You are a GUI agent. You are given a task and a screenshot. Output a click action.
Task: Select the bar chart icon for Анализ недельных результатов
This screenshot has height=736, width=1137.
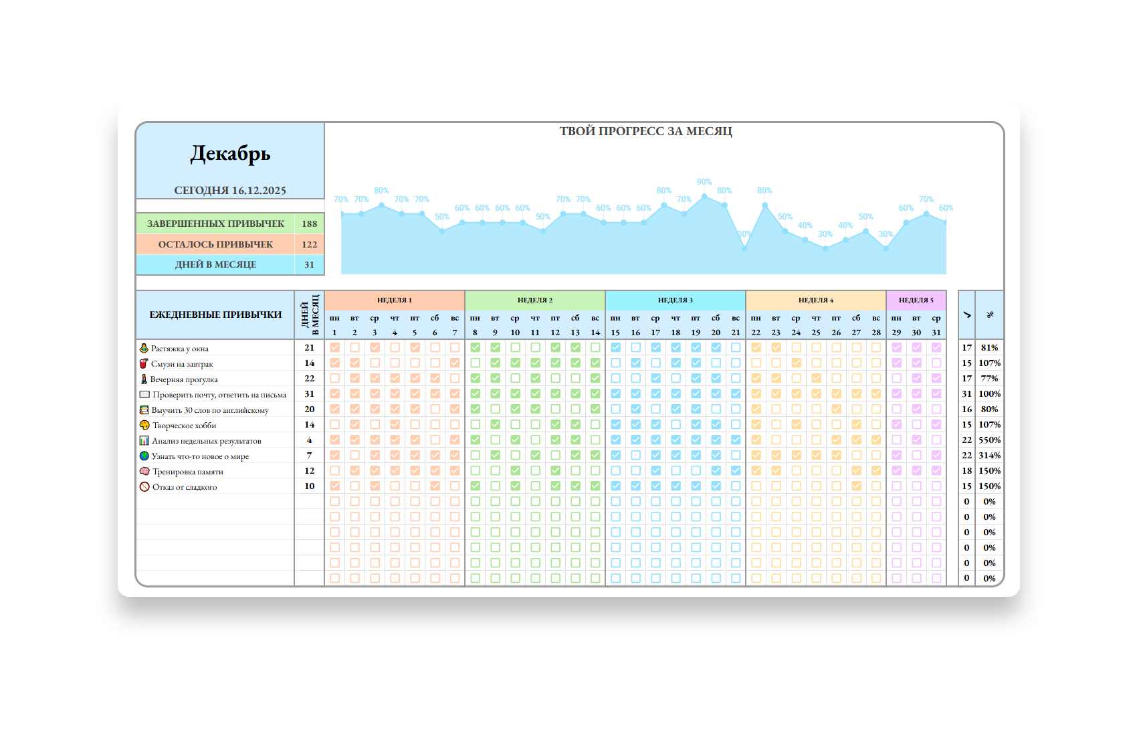click(x=144, y=440)
